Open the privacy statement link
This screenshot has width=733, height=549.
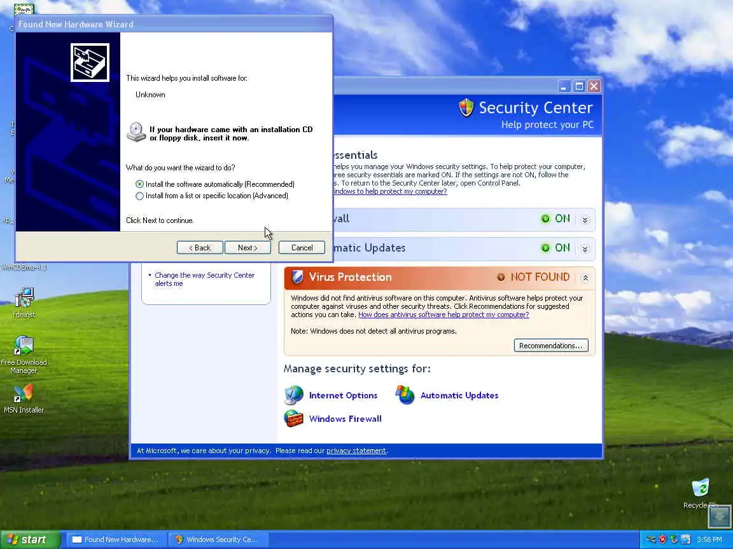[x=356, y=451]
